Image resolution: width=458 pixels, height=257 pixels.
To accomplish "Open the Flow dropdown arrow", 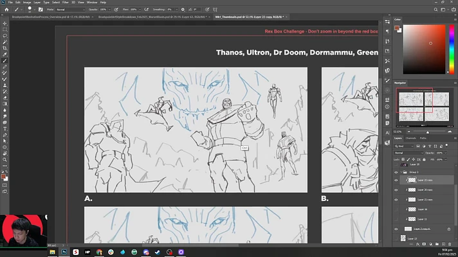I will pos(140,10).
